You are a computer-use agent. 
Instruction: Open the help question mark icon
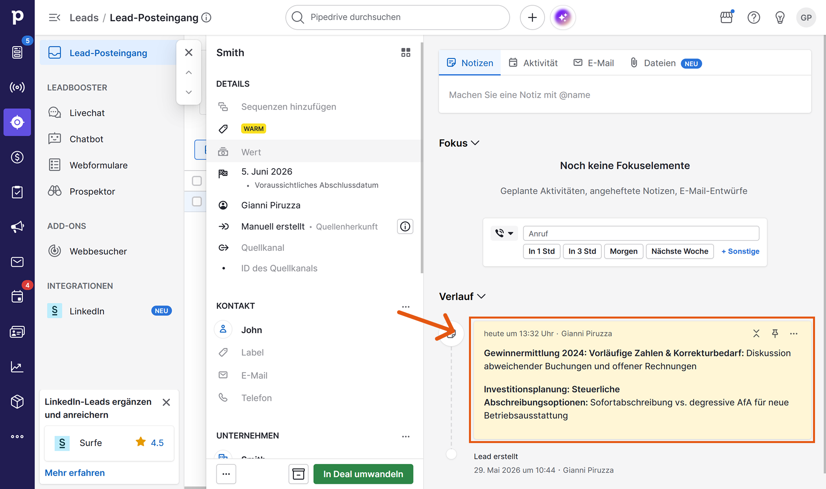(x=754, y=17)
